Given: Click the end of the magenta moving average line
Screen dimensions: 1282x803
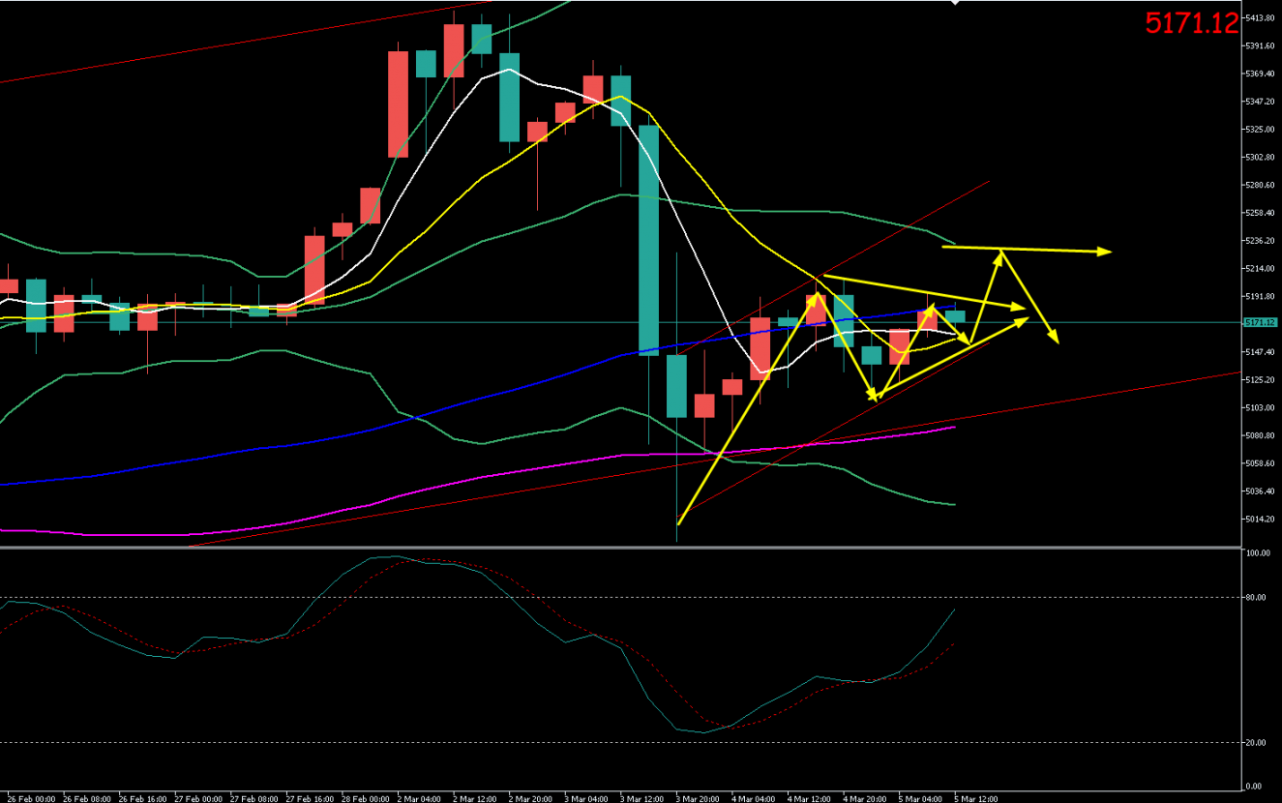Looking at the screenshot, I should tap(955, 427).
